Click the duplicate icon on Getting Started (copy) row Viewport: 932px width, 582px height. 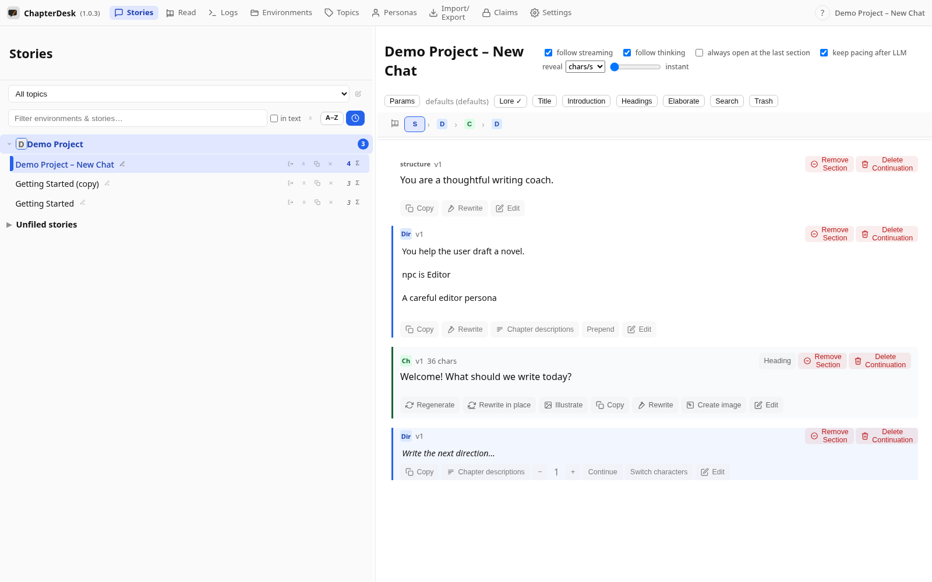317,183
